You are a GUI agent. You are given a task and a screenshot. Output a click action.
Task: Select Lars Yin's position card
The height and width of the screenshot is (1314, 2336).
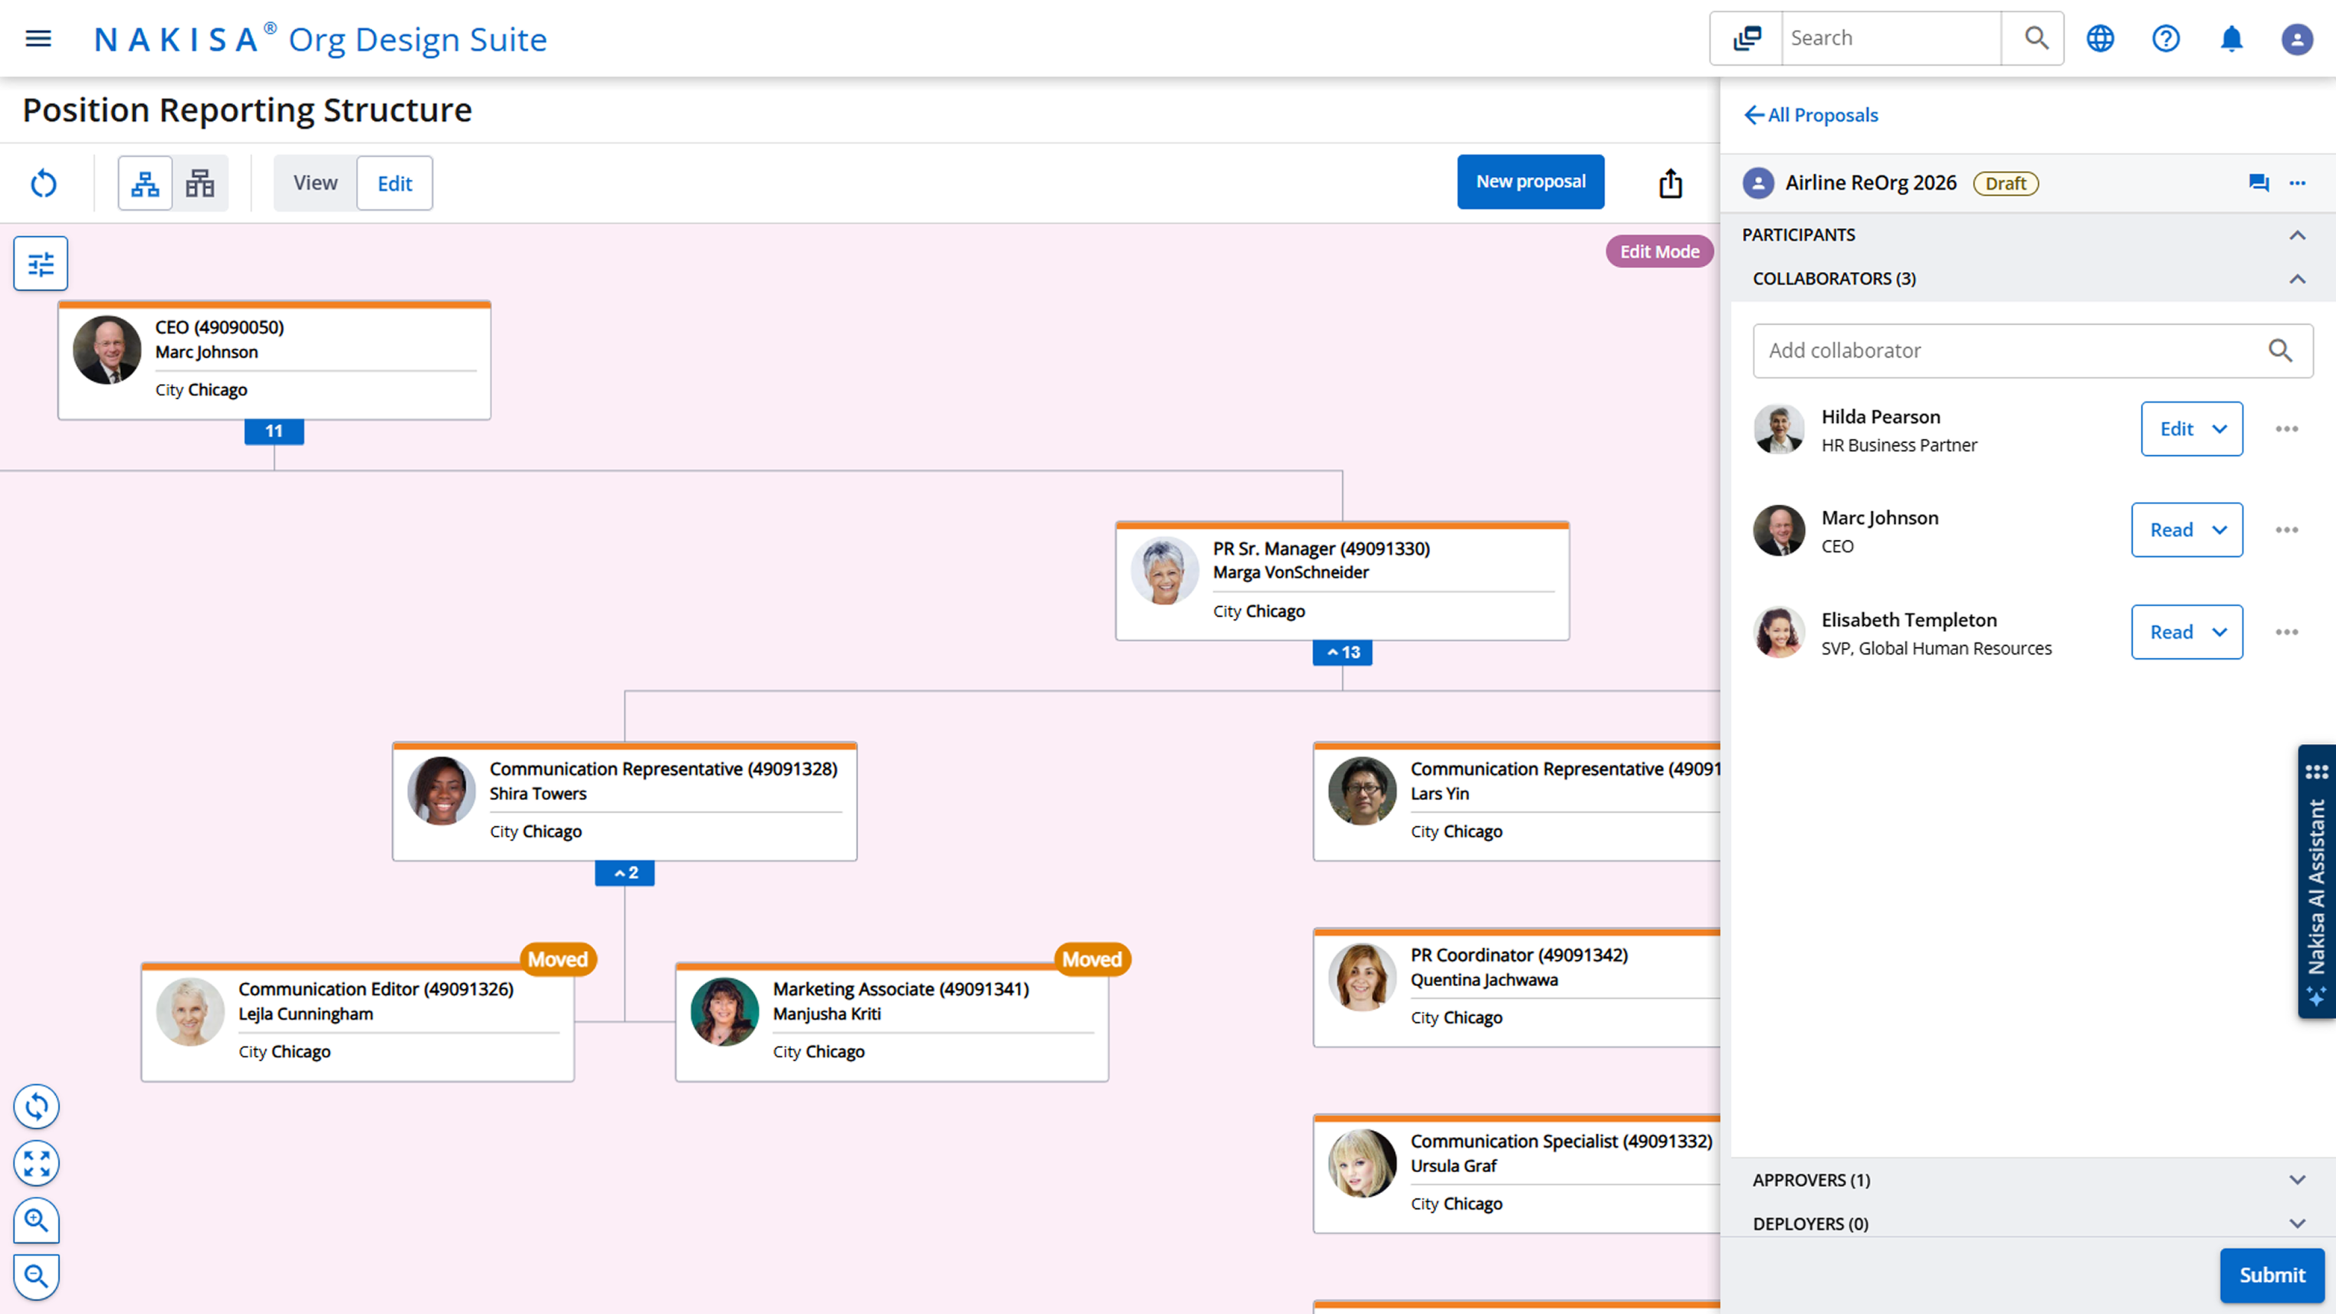point(1516,802)
